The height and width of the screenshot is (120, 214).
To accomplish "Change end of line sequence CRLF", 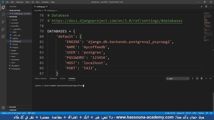I will [194, 113].
